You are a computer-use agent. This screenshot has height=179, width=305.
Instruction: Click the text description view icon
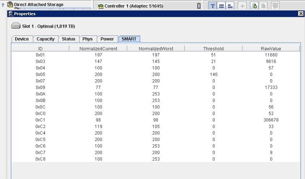(212, 6)
